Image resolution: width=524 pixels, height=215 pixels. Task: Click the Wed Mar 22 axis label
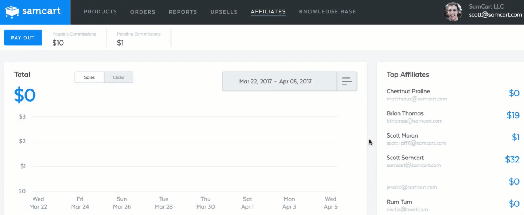pyautogui.click(x=38, y=203)
